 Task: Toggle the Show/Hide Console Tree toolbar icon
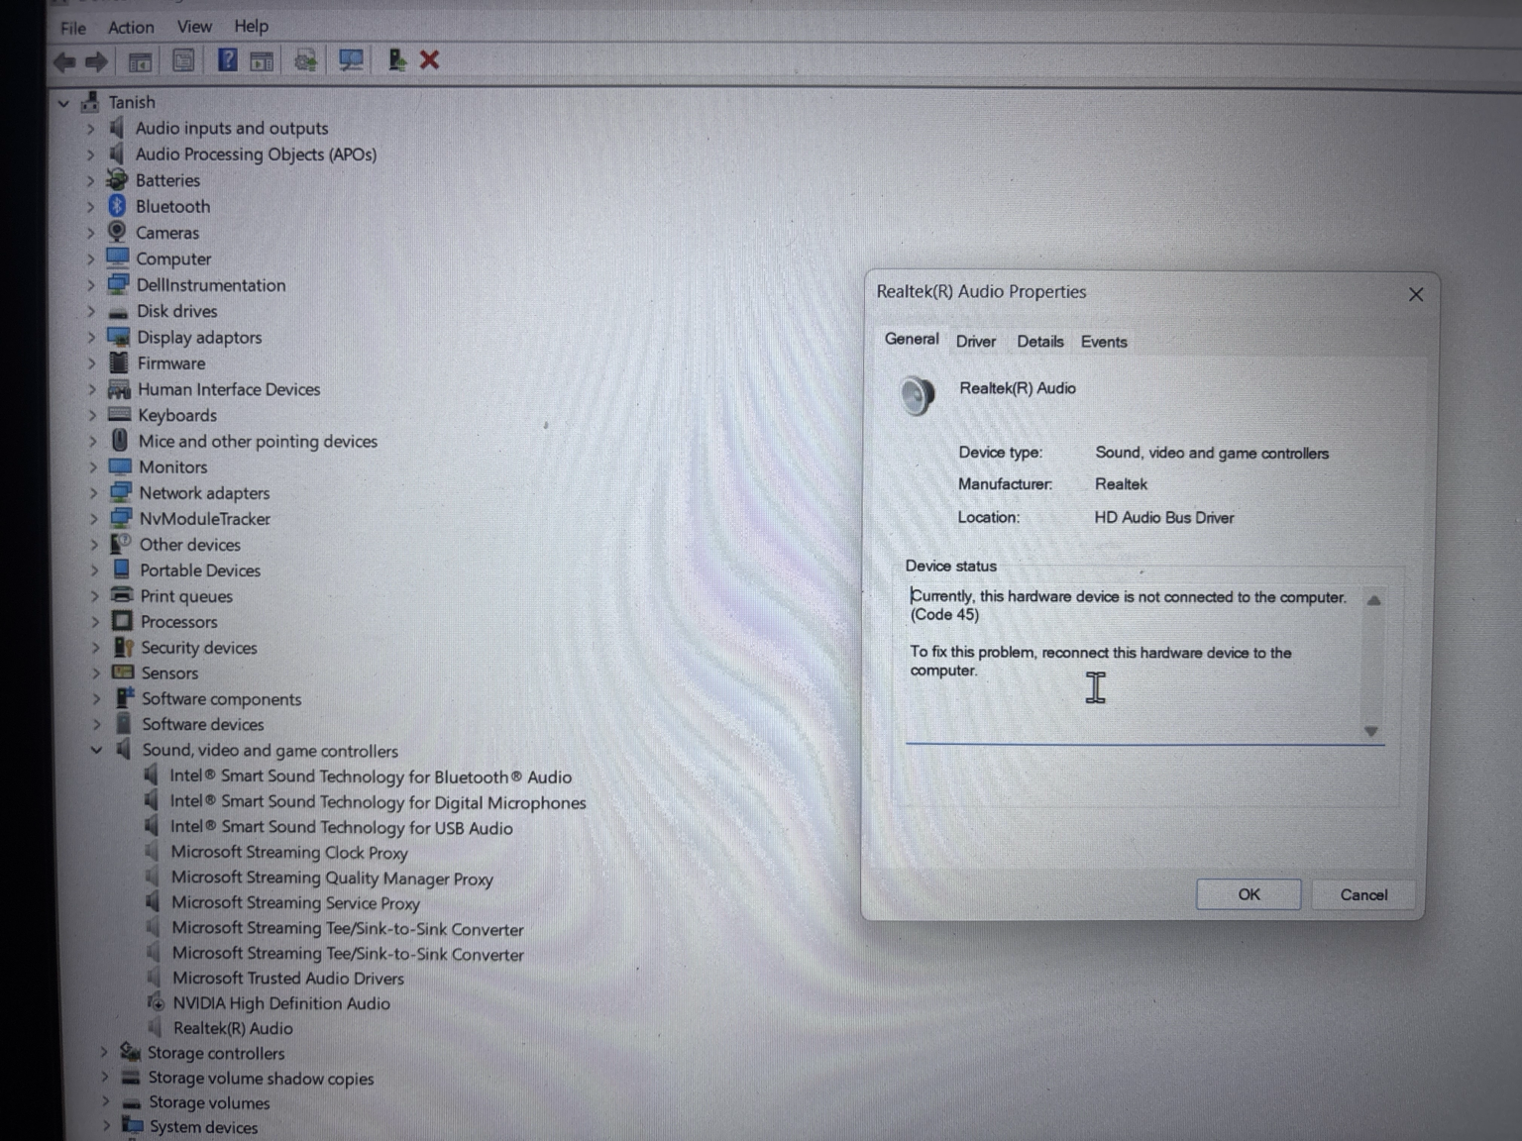[x=140, y=62]
